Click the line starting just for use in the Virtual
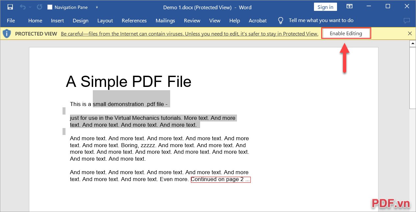The width and height of the screenshot is (416, 212). pos(153,118)
